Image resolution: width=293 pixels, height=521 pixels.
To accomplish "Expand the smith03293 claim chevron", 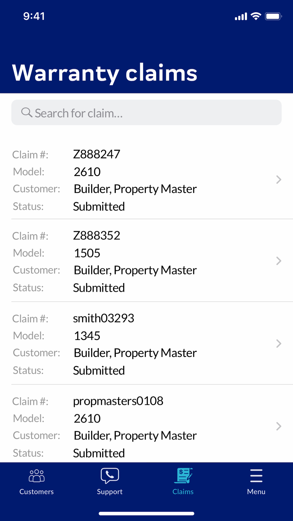I will [x=279, y=343].
